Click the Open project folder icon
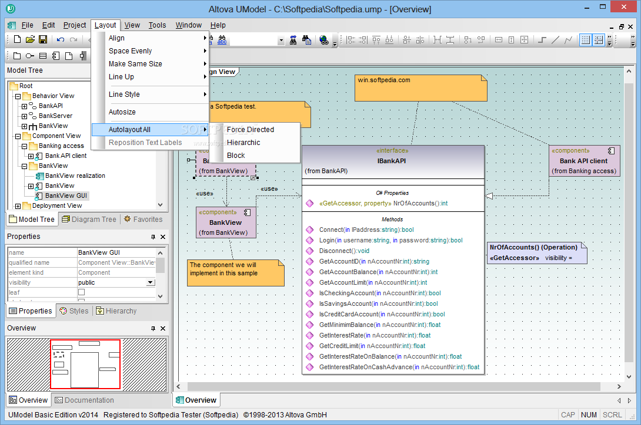The height and width of the screenshot is (425, 641). click(x=30, y=39)
